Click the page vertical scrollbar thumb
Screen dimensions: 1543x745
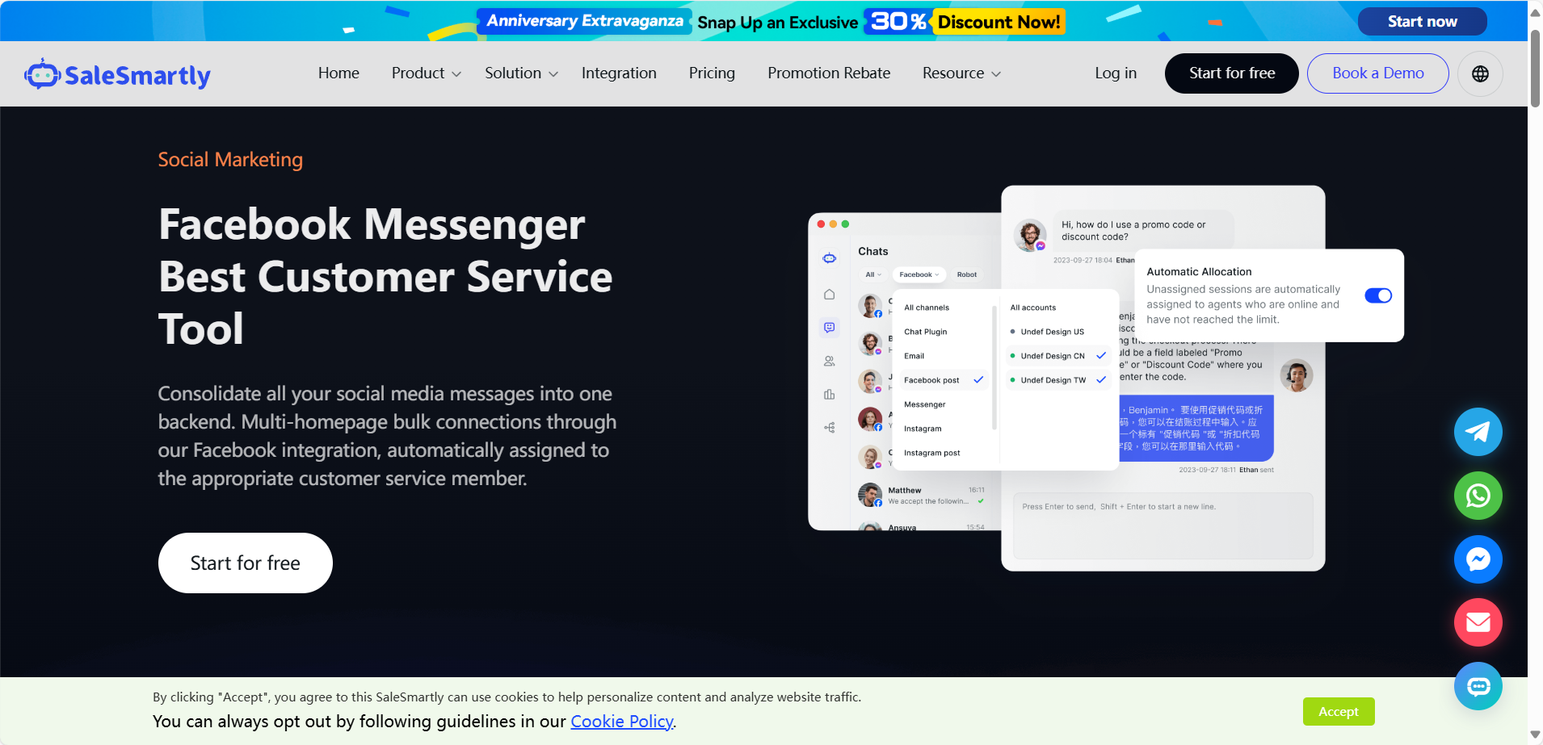point(1535,69)
